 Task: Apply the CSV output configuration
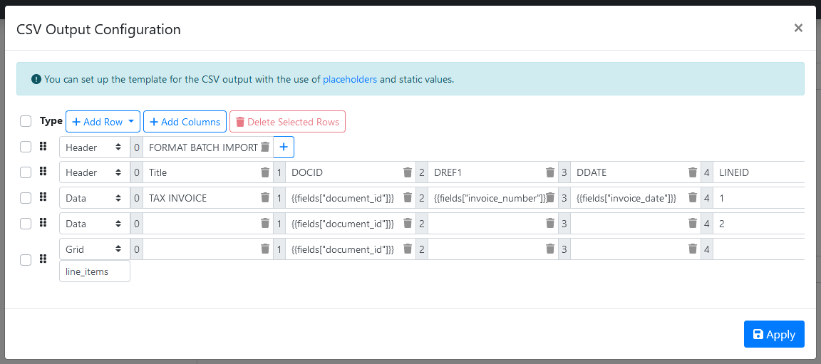coord(773,334)
